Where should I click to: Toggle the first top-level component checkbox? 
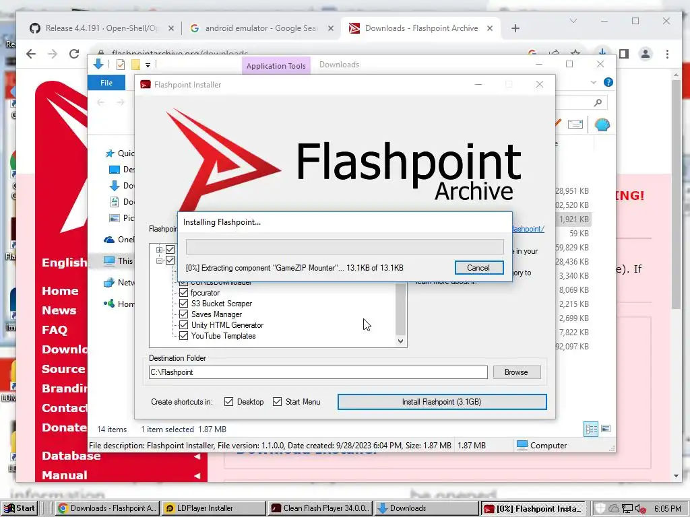tap(170, 250)
